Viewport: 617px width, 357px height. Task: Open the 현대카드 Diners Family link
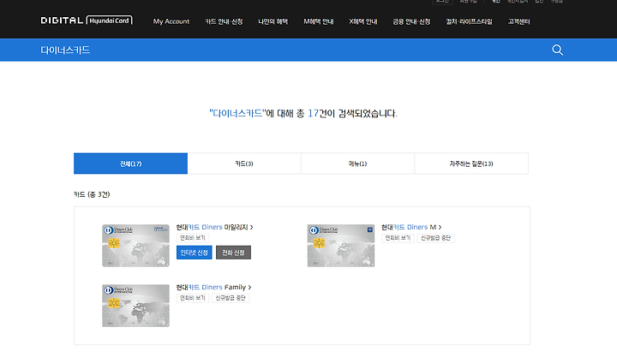point(211,288)
